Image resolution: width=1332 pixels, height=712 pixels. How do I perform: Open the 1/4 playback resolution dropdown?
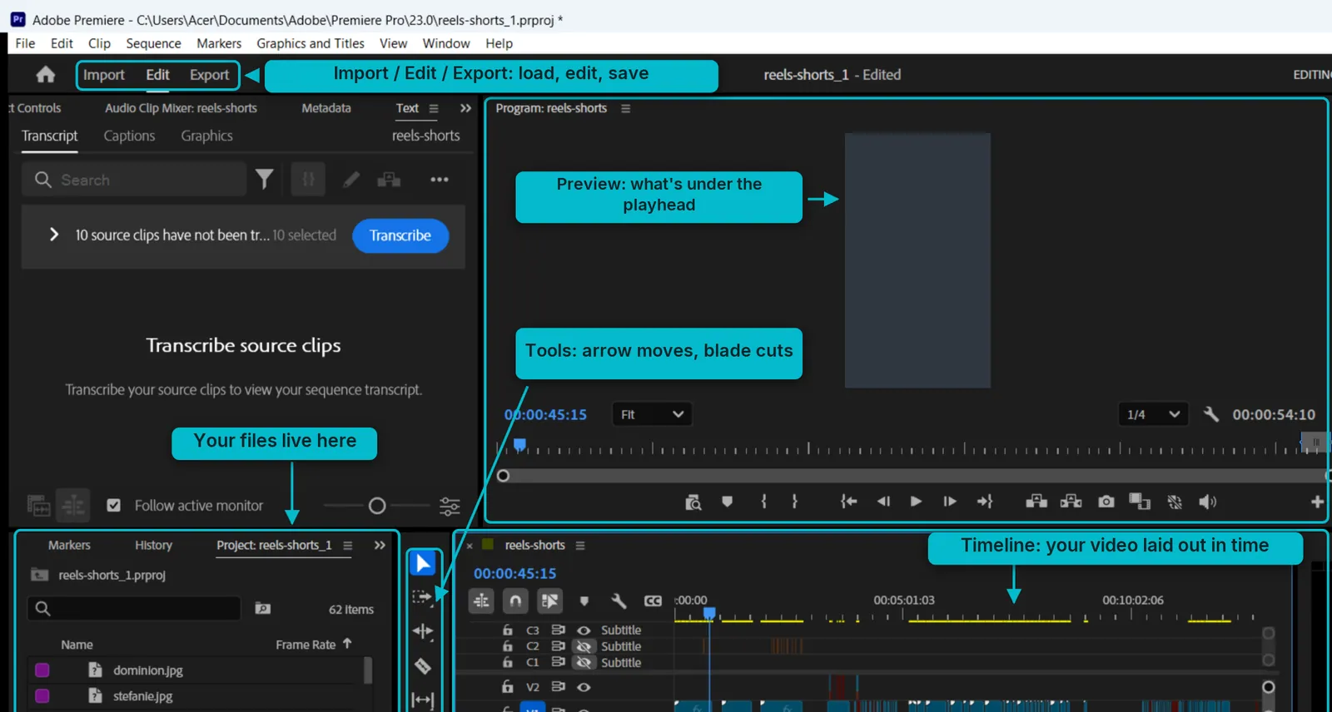click(1153, 414)
